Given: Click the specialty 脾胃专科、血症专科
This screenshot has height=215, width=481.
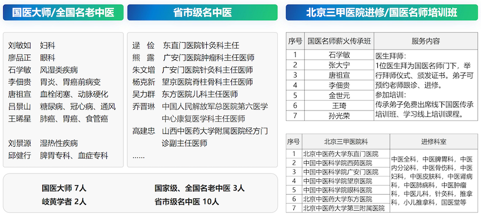Looking at the screenshot, I should tap(74, 155).
